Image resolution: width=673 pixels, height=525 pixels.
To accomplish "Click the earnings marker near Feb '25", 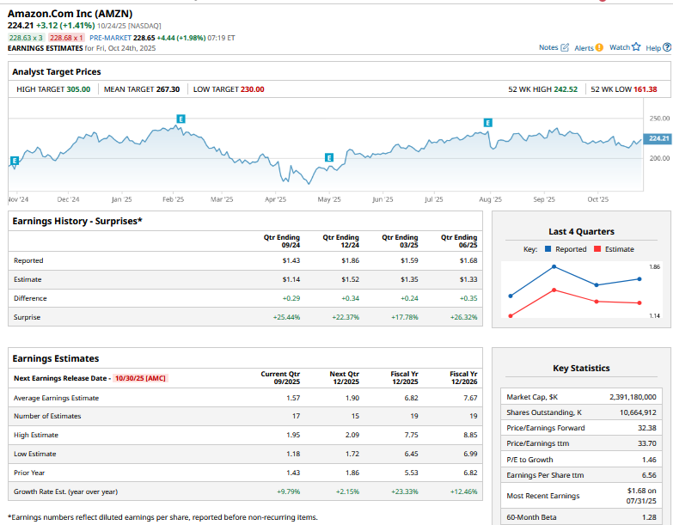I will 180,119.
